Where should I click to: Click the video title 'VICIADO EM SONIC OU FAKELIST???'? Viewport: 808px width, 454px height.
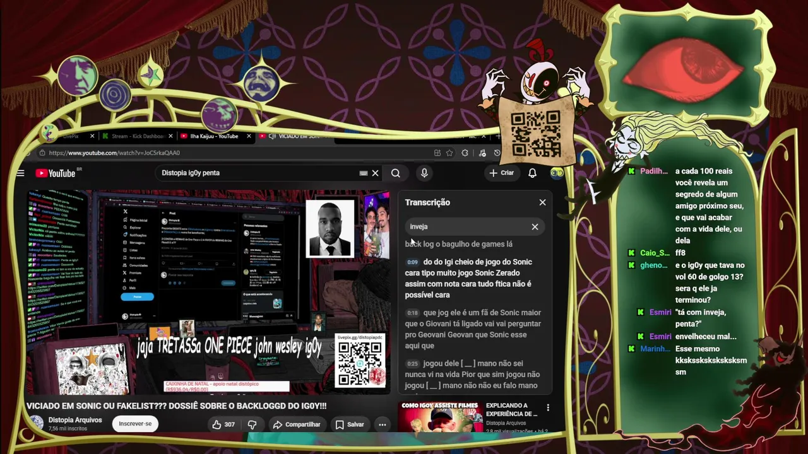click(176, 406)
